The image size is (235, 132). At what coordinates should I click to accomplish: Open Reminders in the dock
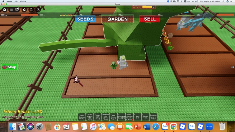[84, 127]
